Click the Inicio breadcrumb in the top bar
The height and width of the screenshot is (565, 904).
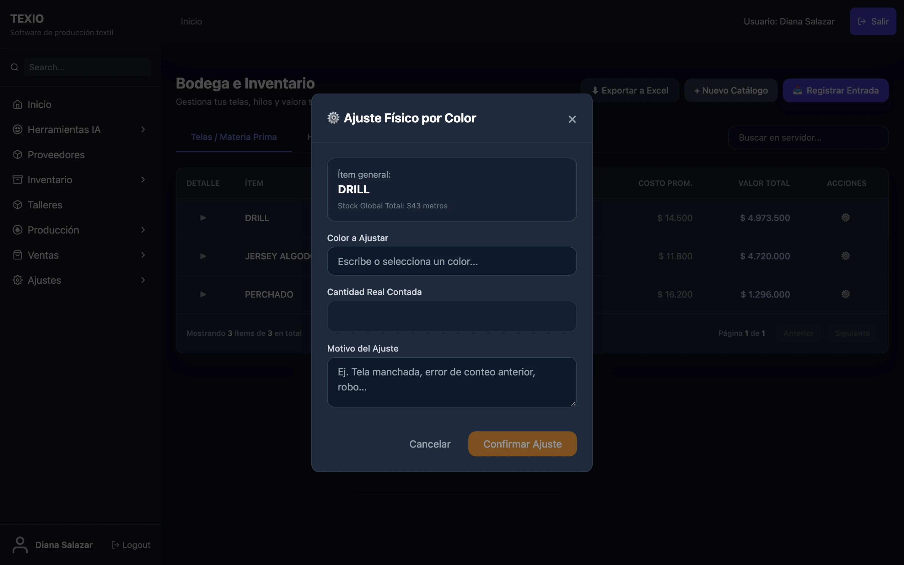pos(191,21)
